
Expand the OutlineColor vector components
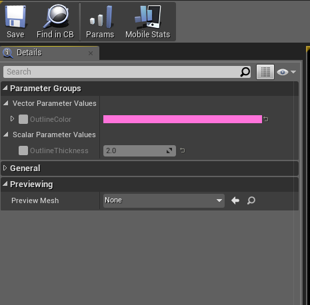(x=12, y=119)
